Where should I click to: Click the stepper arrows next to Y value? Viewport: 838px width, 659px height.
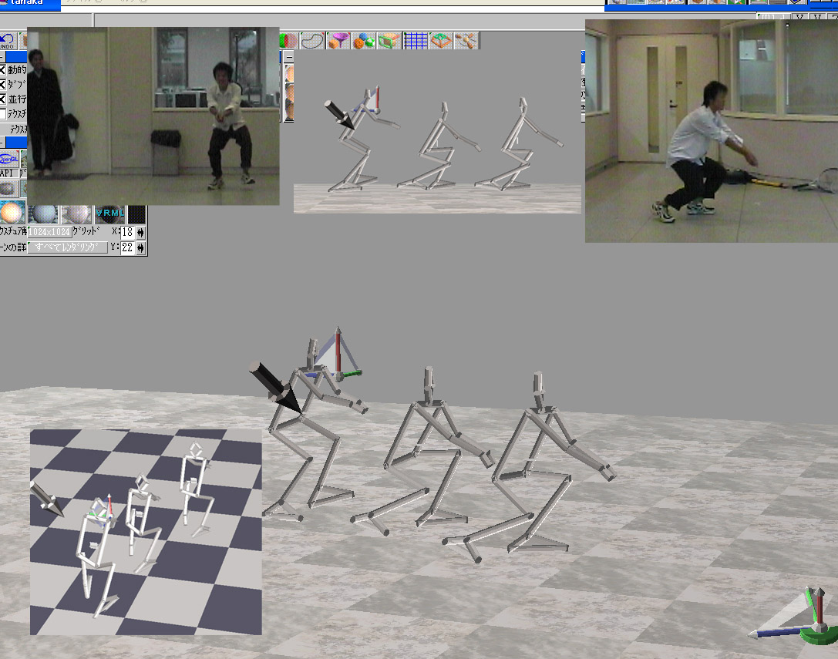(x=141, y=247)
